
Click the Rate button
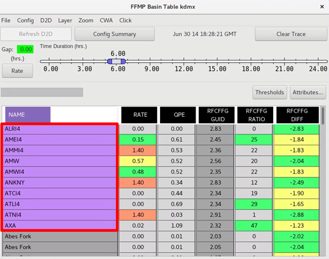pos(18,71)
